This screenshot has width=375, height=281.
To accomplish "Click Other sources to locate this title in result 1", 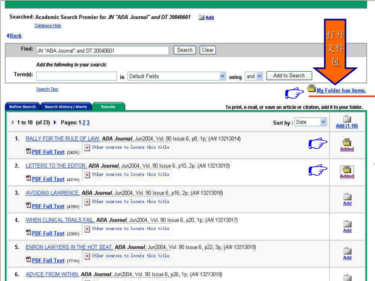I will pyautogui.click(x=131, y=147).
